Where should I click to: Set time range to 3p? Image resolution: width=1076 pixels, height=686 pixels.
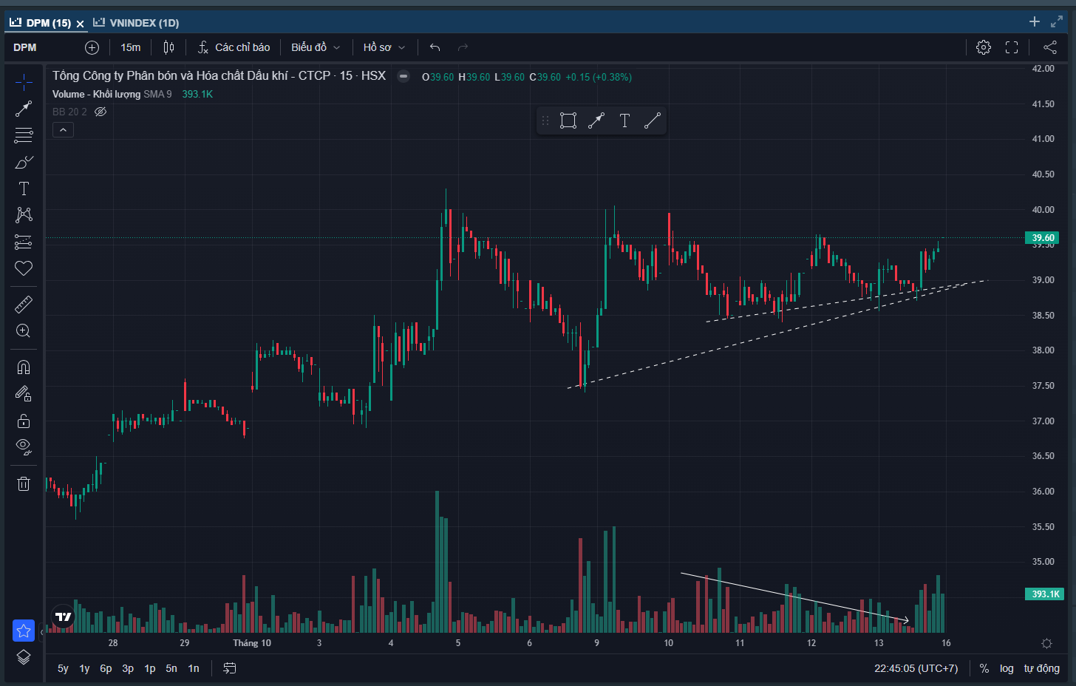pos(128,668)
